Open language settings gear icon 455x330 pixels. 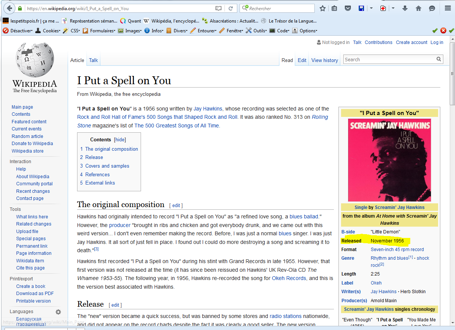click(58, 312)
